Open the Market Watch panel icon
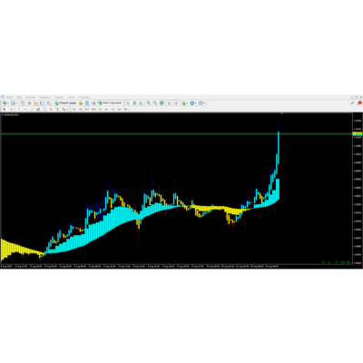The height and width of the screenshot is (363, 363). point(23,103)
